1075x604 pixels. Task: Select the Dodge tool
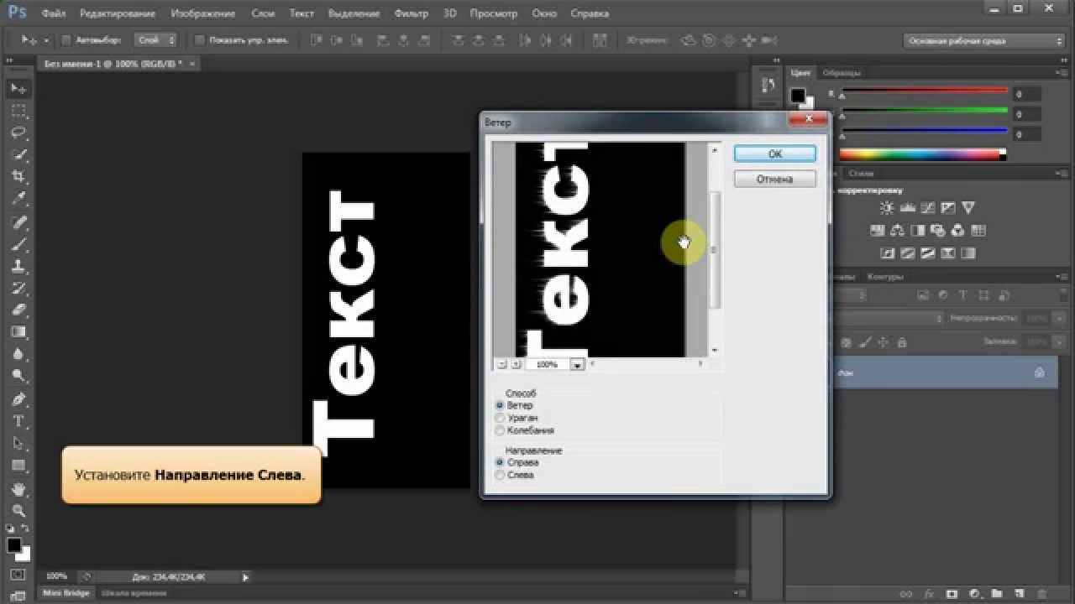point(18,375)
